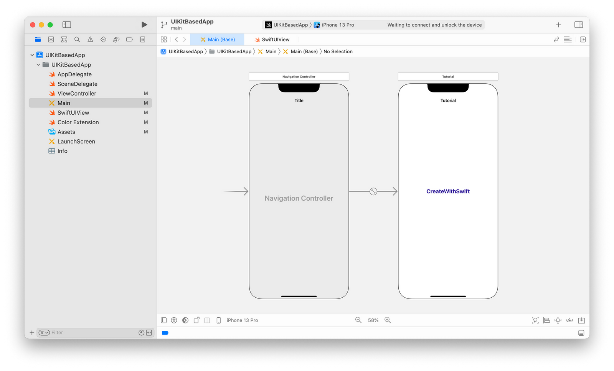
Task: Open the Add Constraints tool
Action: [558, 320]
